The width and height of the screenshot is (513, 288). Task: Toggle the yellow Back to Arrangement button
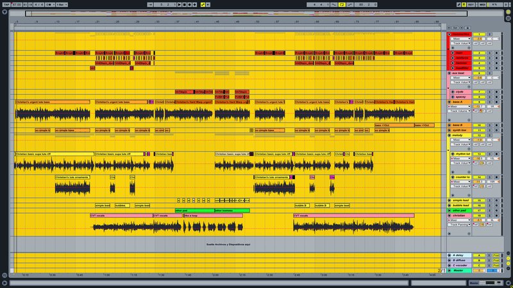pos(203,4)
